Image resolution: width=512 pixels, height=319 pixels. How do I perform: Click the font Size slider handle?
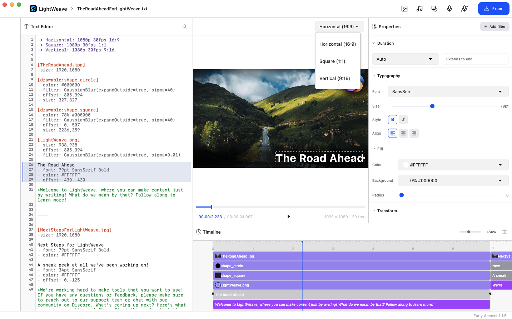click(432, 106)
